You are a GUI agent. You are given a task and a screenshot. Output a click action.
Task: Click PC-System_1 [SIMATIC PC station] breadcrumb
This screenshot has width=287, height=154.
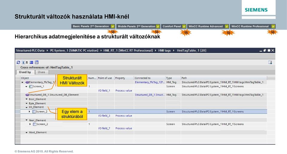click(74, 51)
